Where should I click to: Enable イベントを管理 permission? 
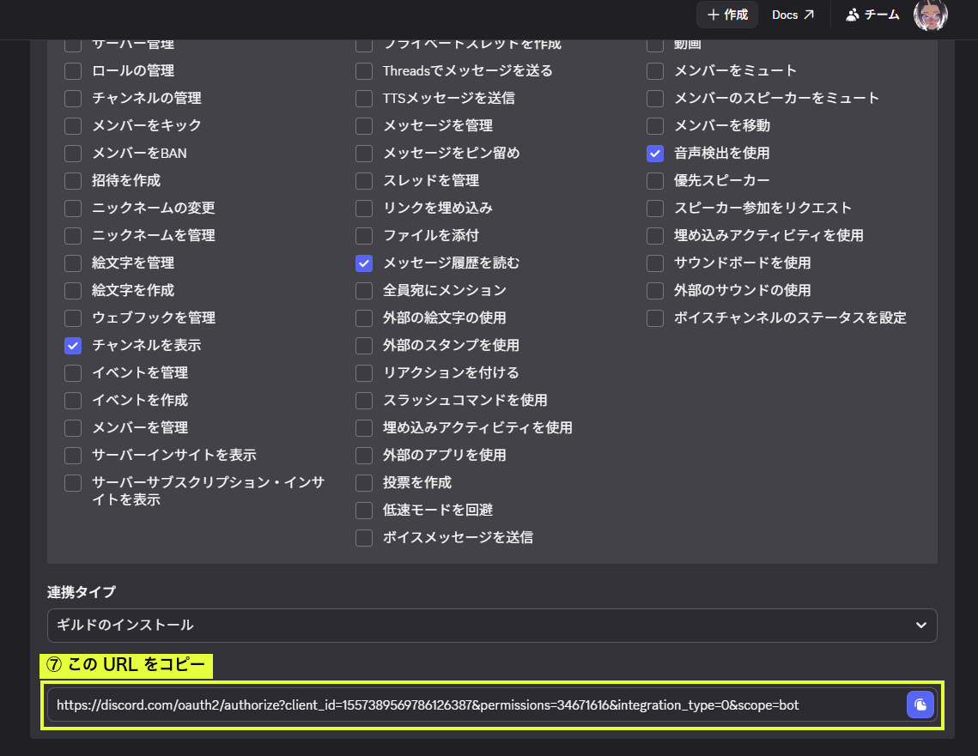(73, 372)
